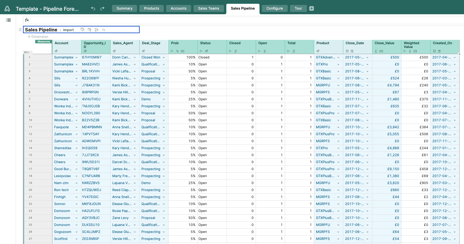Open Deal_Stage dropdown for Closed Won row

pos(164,58)
